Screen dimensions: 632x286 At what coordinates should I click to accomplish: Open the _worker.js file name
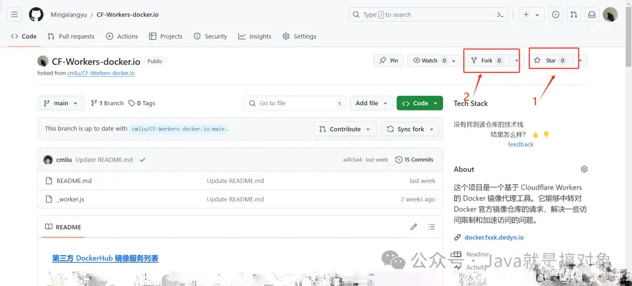pyautogui.click(x=71, y=199)
